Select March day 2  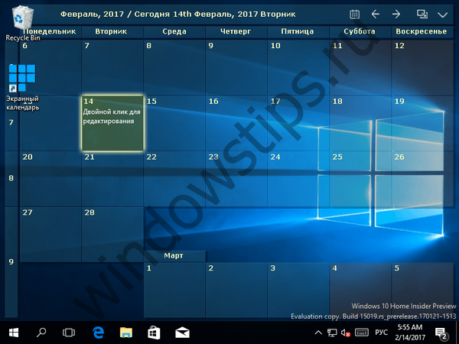click(236, 290)
